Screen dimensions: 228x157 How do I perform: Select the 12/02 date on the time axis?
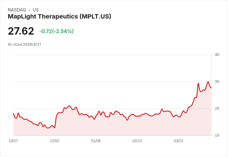point(55,141)
